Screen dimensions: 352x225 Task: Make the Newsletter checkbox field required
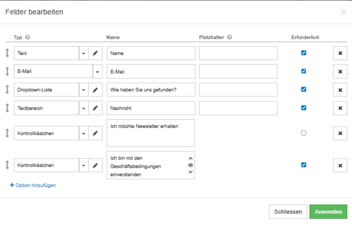pos(303,133)
